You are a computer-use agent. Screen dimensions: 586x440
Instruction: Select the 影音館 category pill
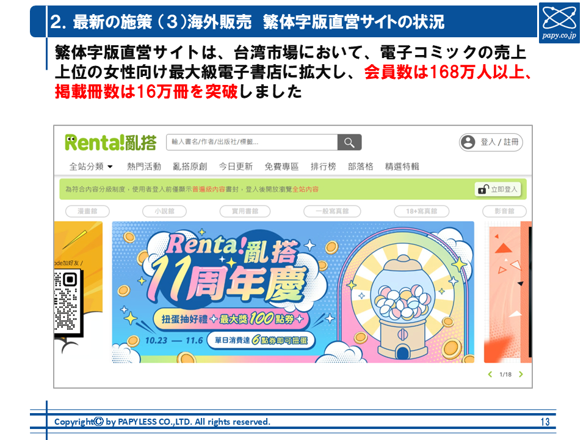(505, 211)
